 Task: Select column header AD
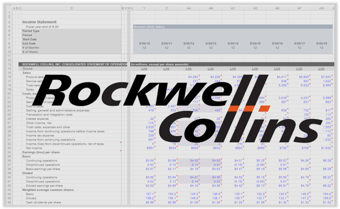(x=255, y=8)
